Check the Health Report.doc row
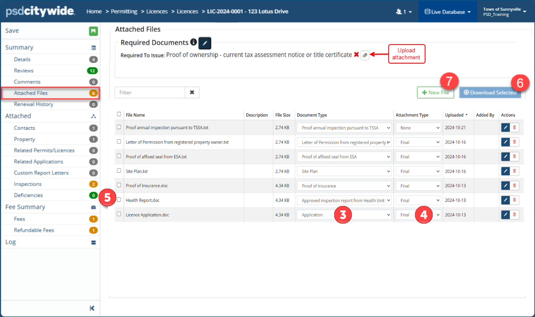535x317 pixels. pyautogui.click(x=119, y=200)
